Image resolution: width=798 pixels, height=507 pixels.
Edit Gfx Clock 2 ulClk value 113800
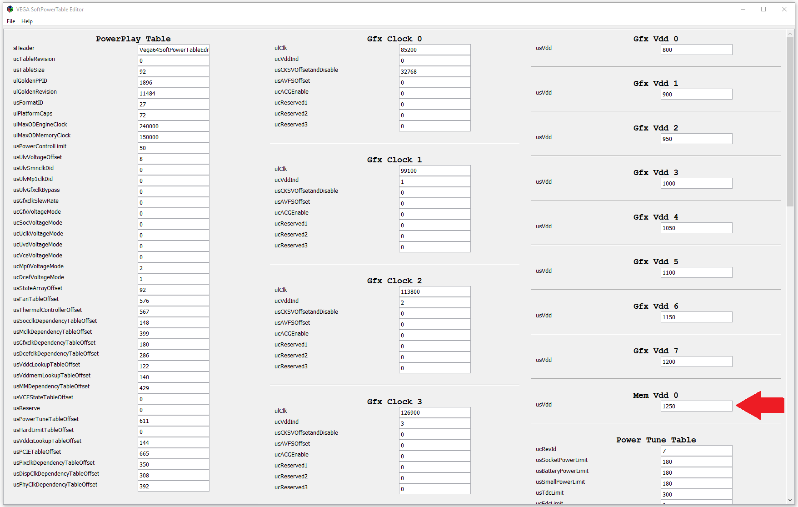[x=435, y=291]
